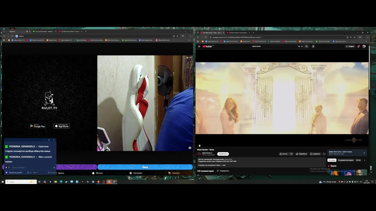Expand the next-up playlist panel chevron
The width and height of the screenshot is (376, 211).
click(x=364, y=153)
